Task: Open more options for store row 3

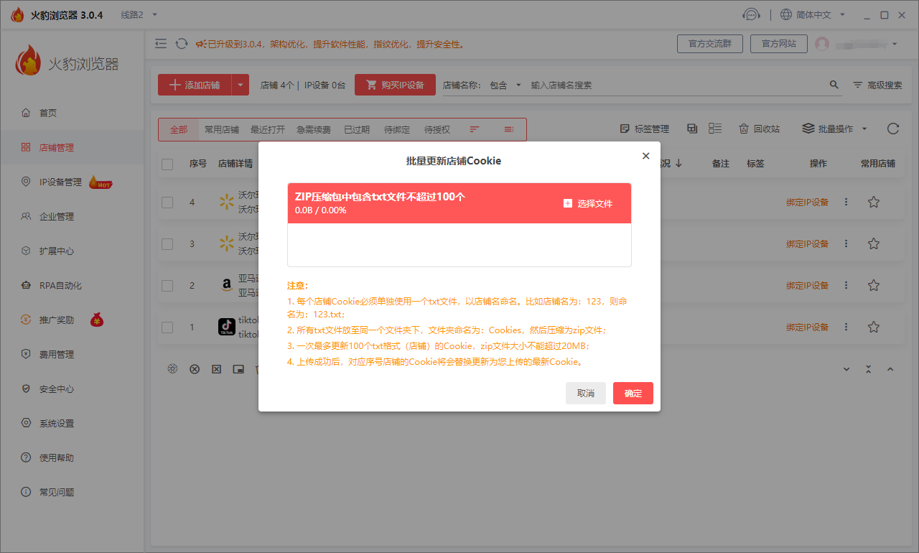Action: coord(846,244)
